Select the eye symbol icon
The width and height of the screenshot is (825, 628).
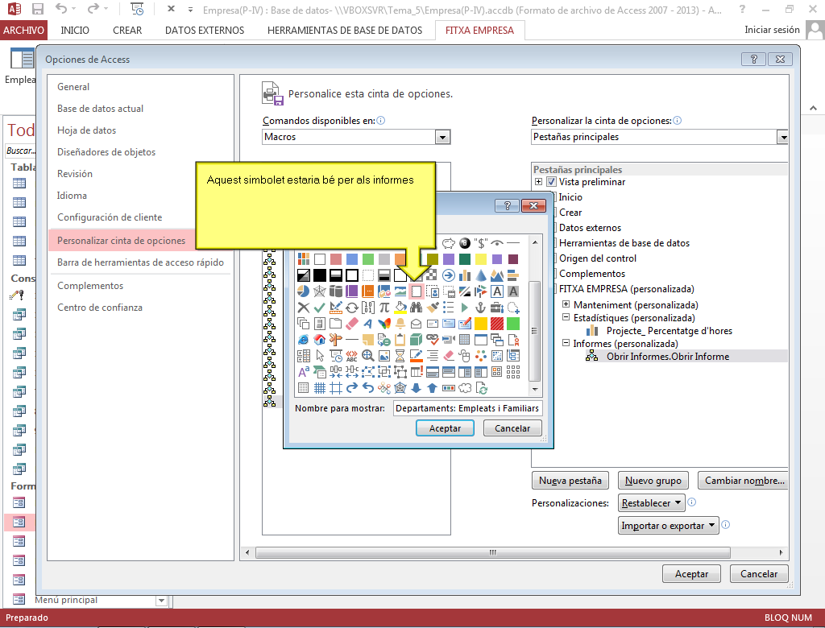click(x=497, y=243)
